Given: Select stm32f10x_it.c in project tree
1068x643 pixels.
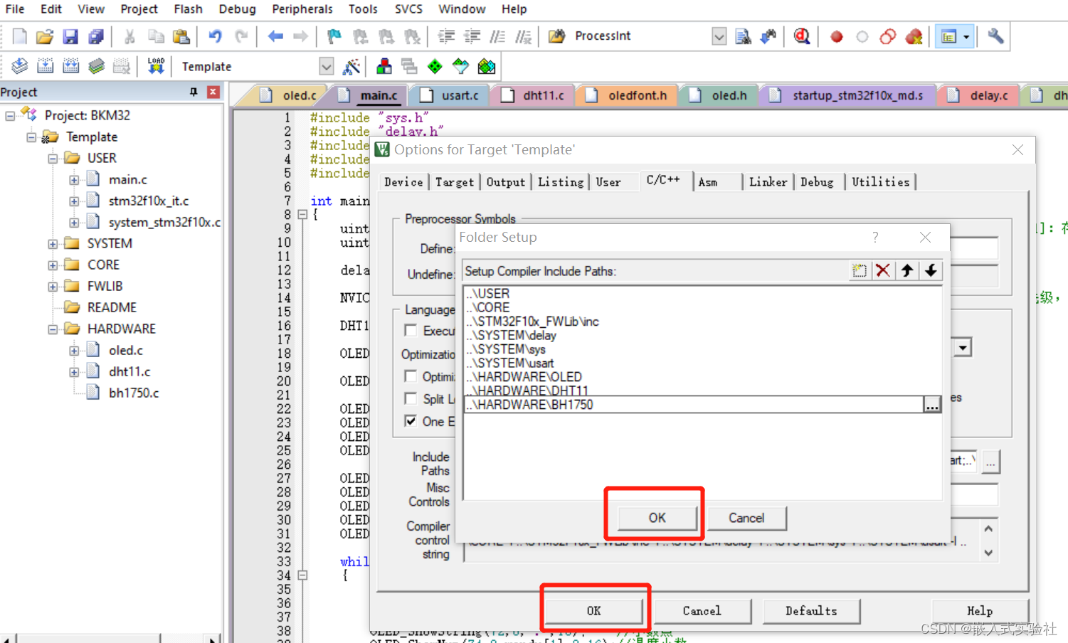Looking at the screenshot, I should (149, 201).
